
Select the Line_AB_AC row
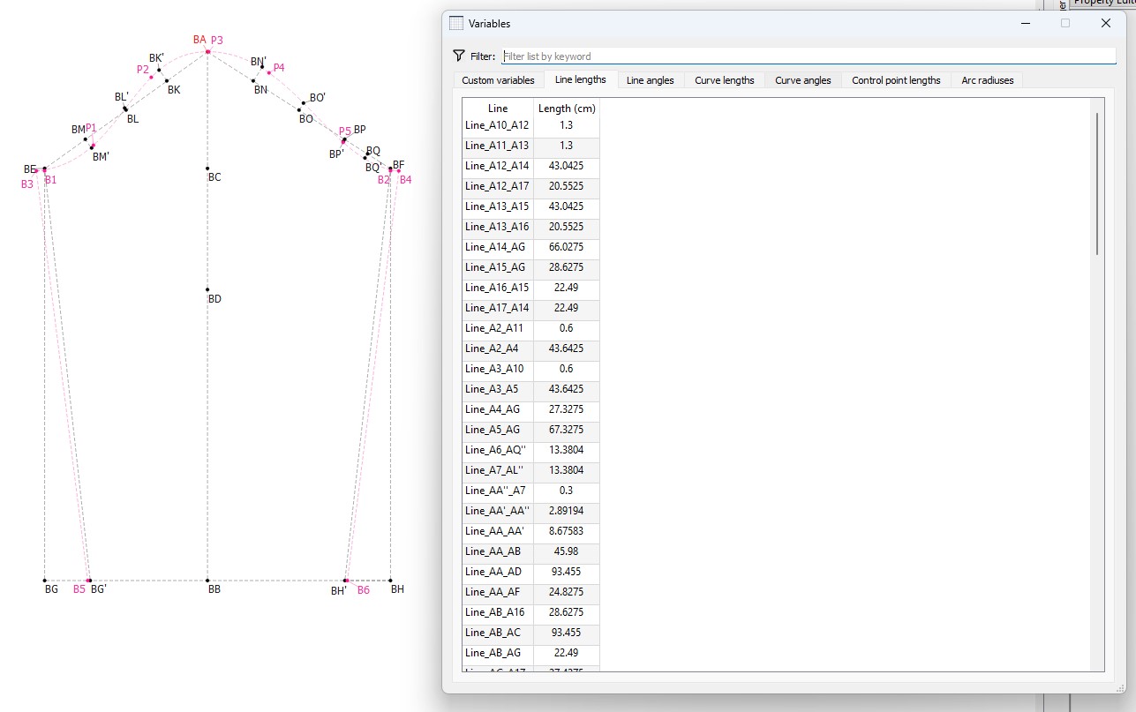530,633
